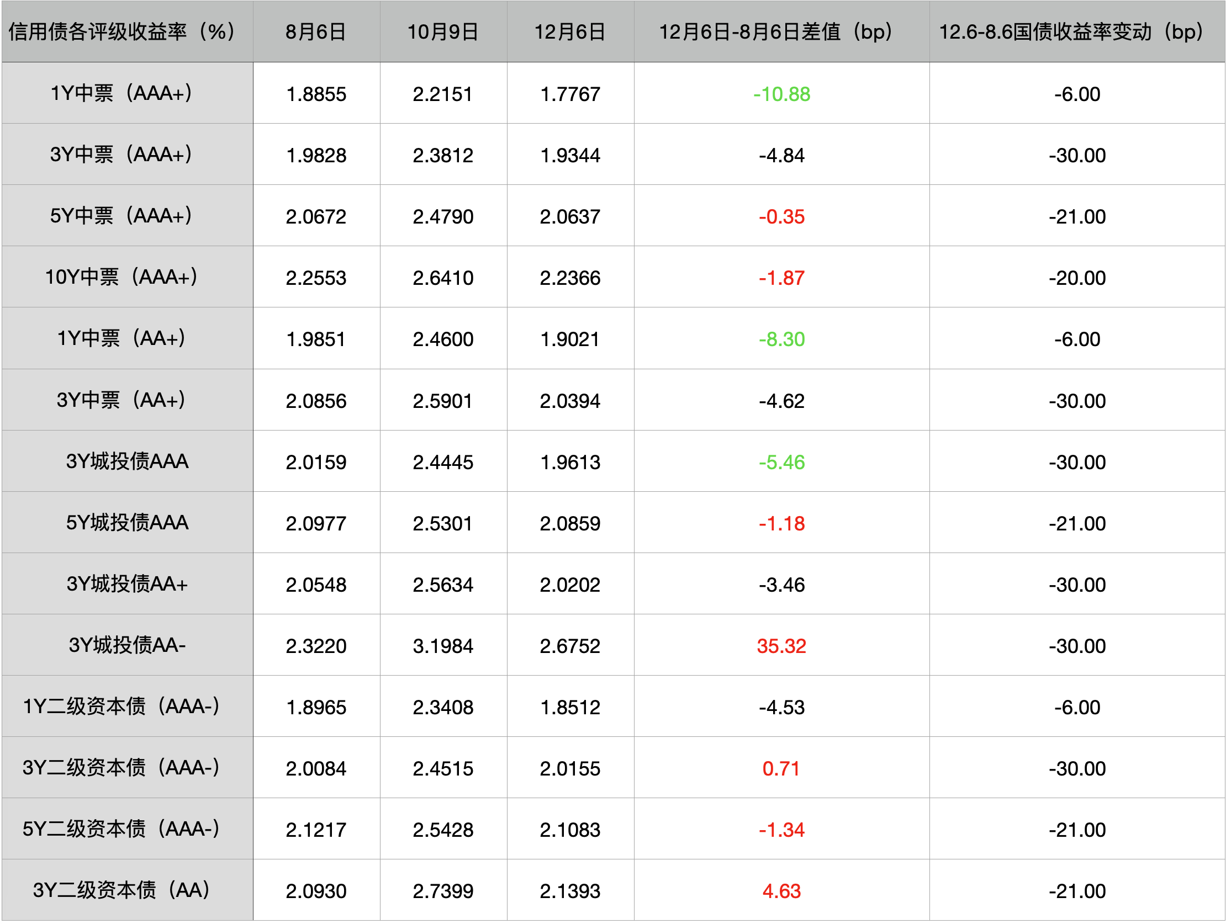Click the red value -1.18
1226x924 pixels.
click(x=781, y=523)
